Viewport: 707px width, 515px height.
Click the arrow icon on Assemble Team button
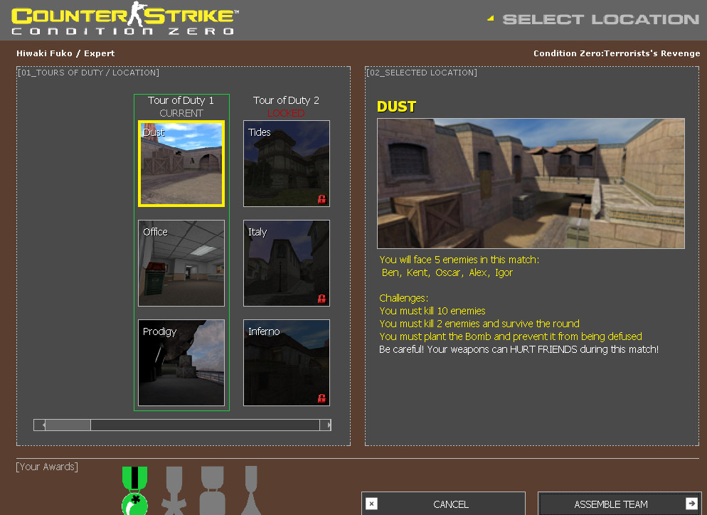point(690,503)
